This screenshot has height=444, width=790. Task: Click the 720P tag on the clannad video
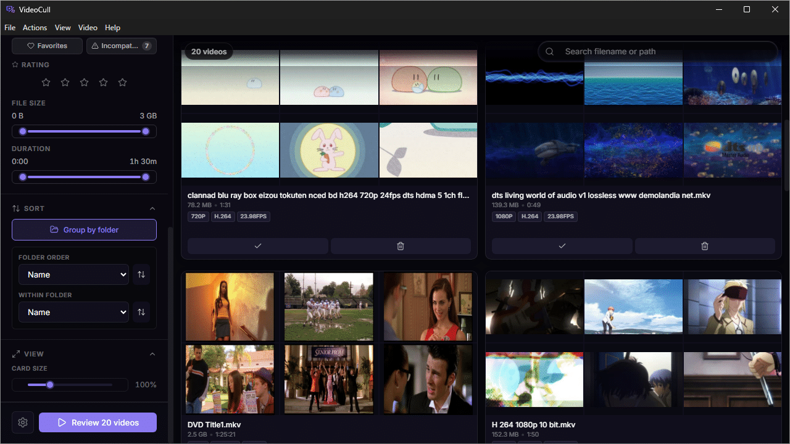click(x=198, y=216)
